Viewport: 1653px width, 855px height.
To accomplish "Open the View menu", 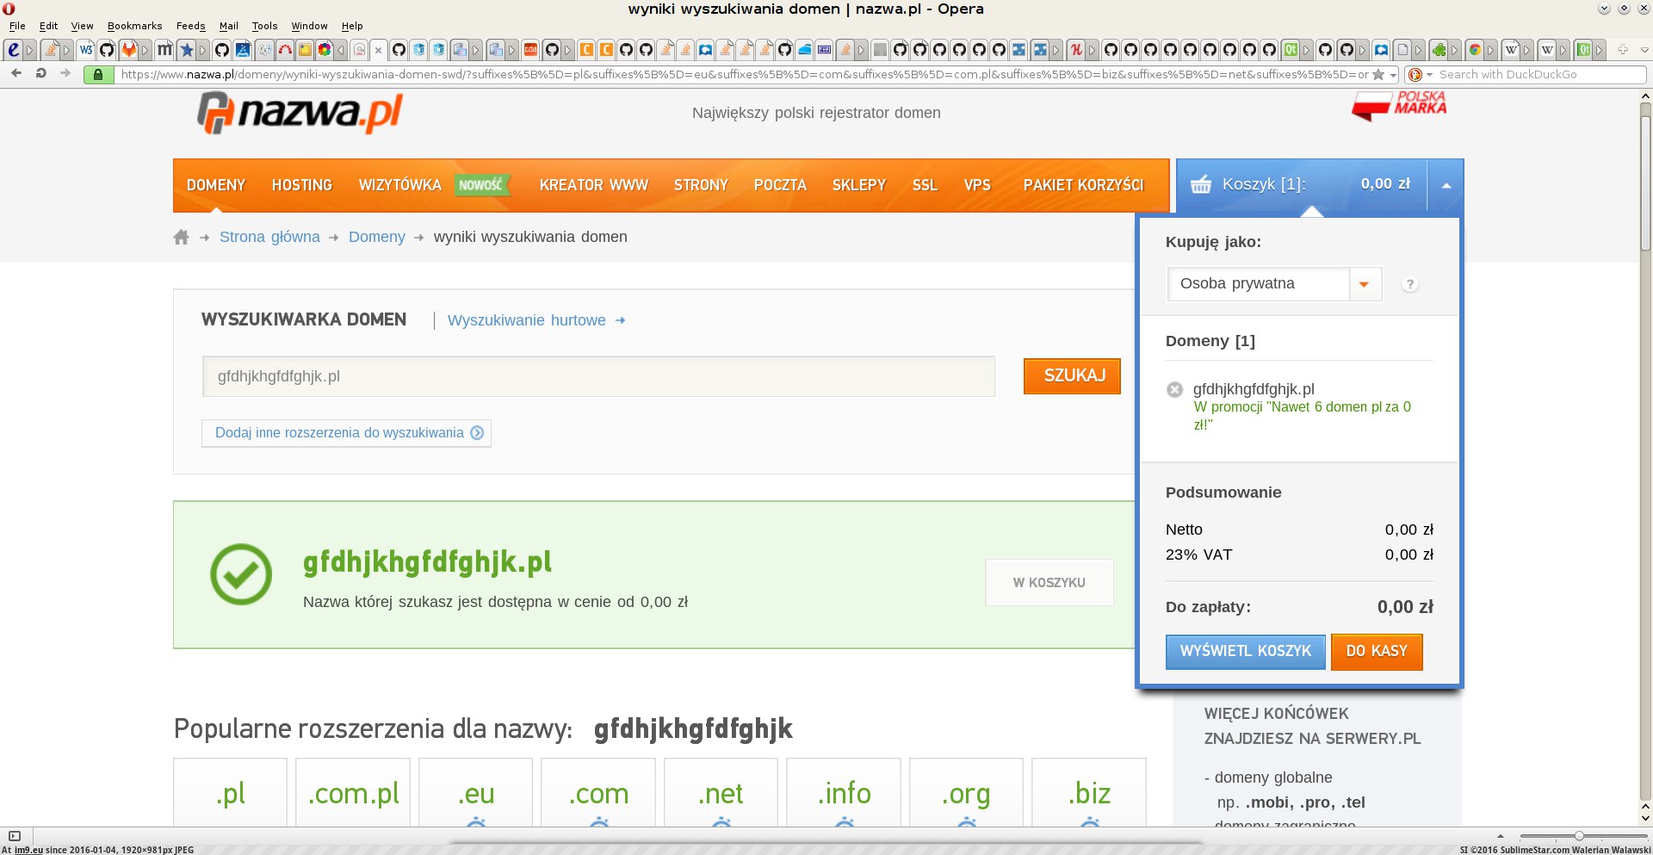I will click(82, 26).
